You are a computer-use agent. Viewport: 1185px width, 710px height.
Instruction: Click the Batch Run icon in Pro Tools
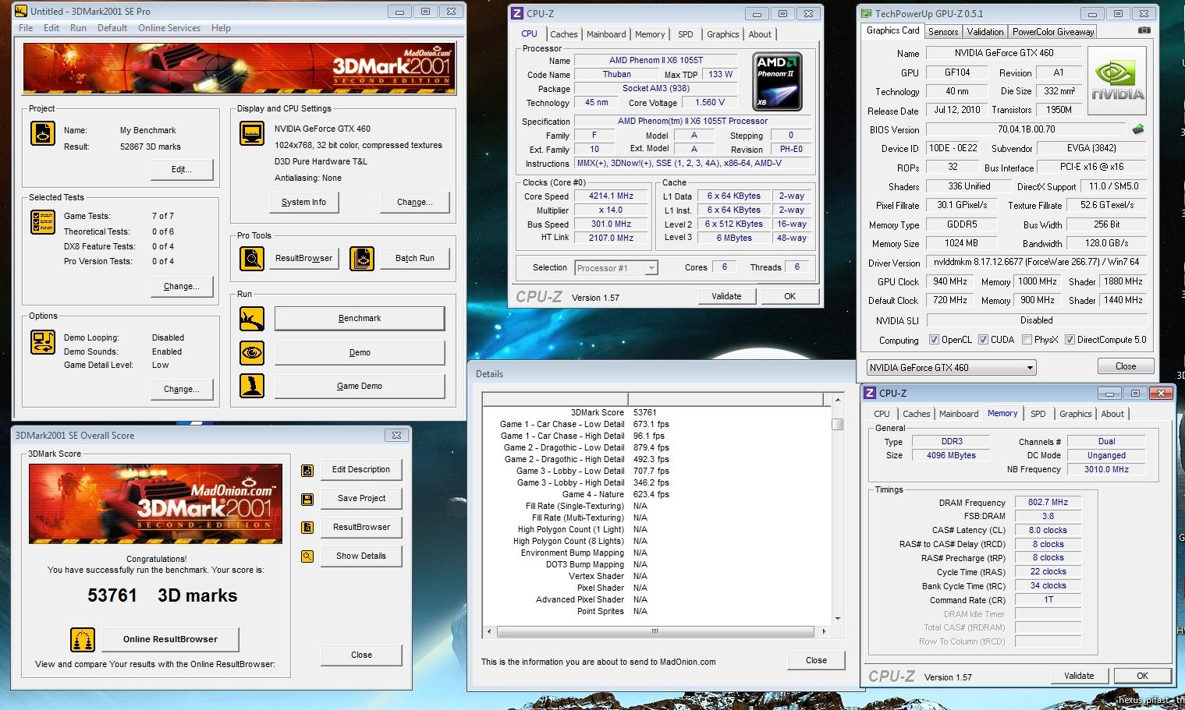click(362, 258)
